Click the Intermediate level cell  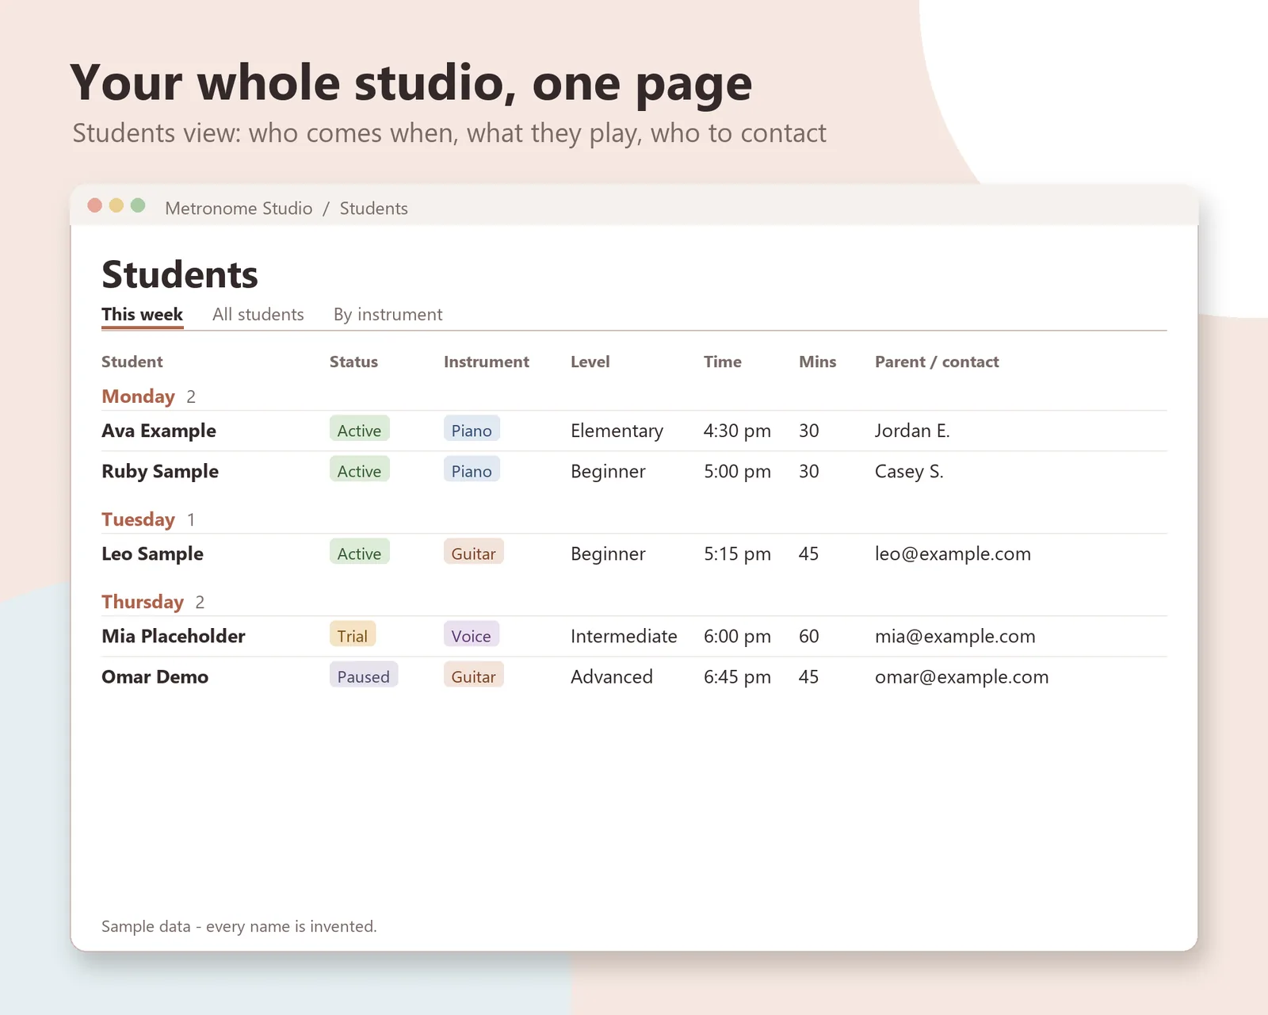624,636
